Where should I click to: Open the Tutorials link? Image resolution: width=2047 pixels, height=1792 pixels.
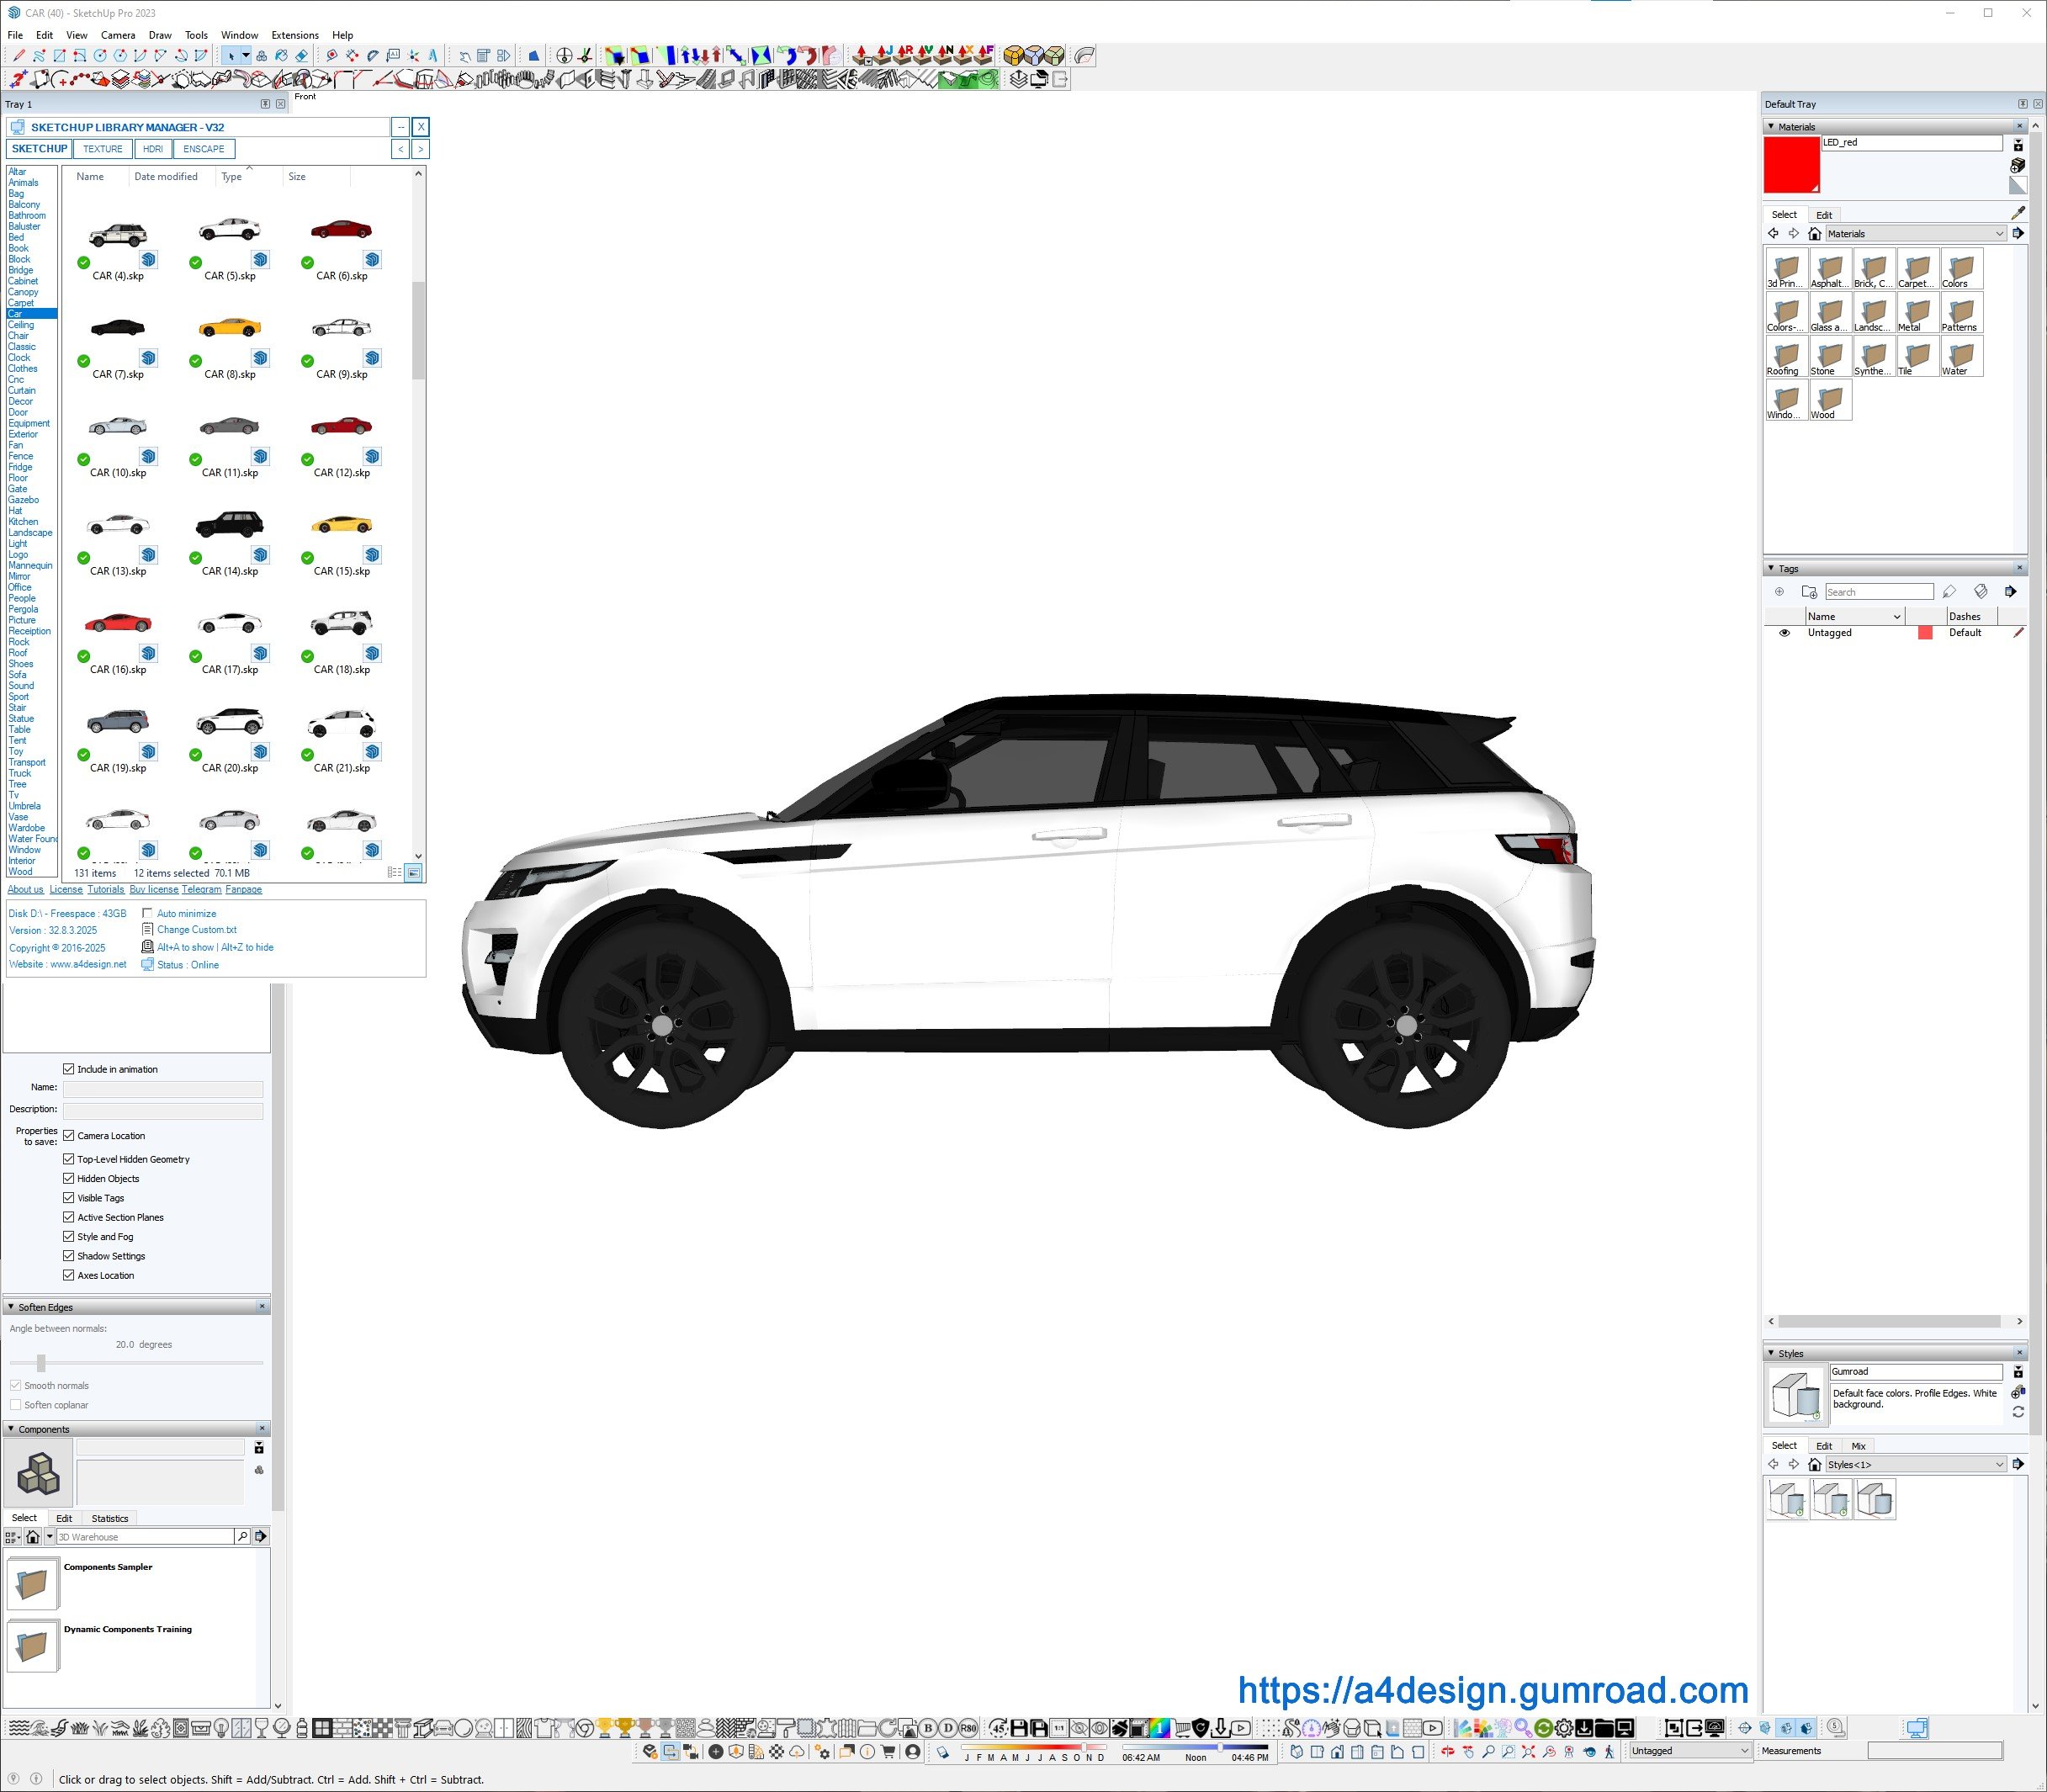(x=105, y=889)
